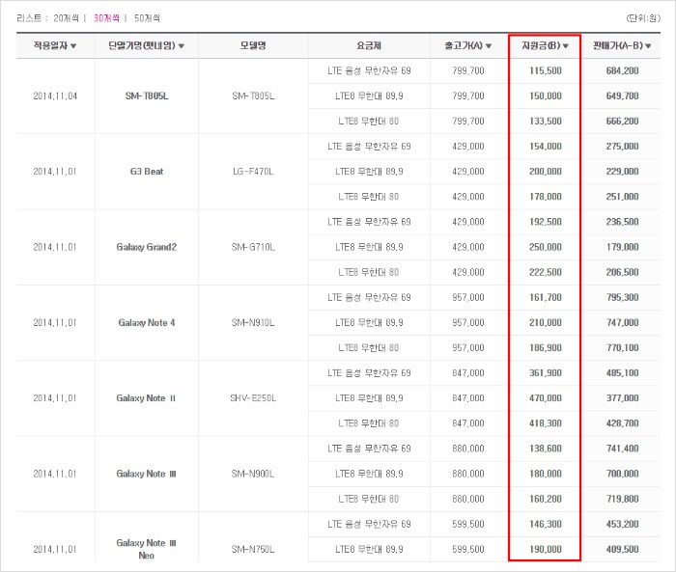The height and width of the screenshot is (572, 676).
Task: Click subsidy value 133,500
Action: [546, 121]
